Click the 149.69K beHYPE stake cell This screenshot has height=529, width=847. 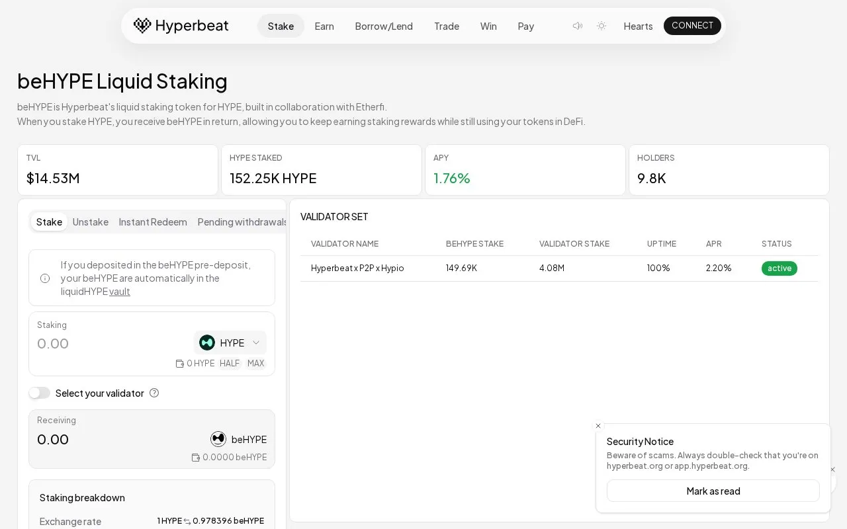pyautogui.click(x=461, y=268)
